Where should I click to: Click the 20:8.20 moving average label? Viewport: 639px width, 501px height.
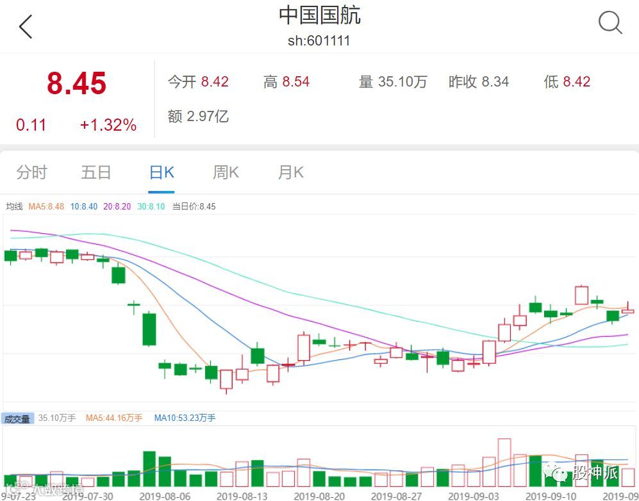pyautogui.click(x=117, y=206)
